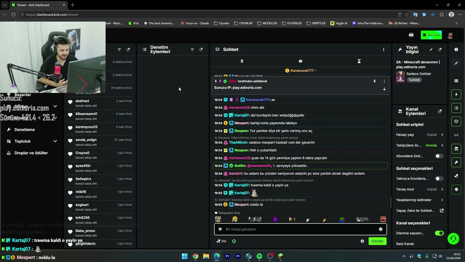
Task: Open File Explorer from the taskbar
Action: click(x=206, y=256)
